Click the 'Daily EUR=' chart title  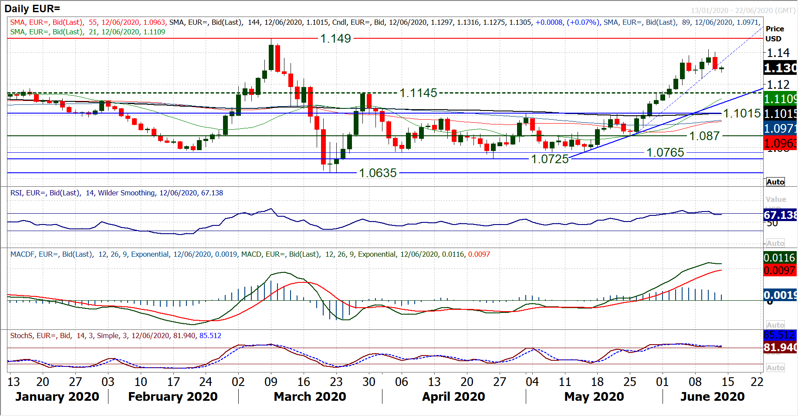[x=32, y=9]
